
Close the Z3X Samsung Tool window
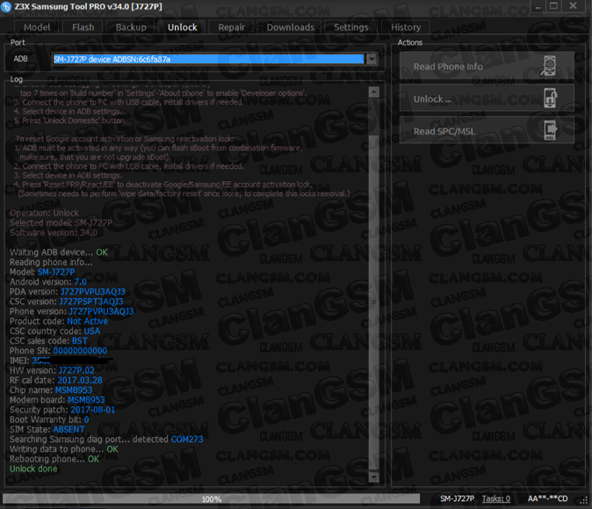pyautogui.click(x=573, y=6)
